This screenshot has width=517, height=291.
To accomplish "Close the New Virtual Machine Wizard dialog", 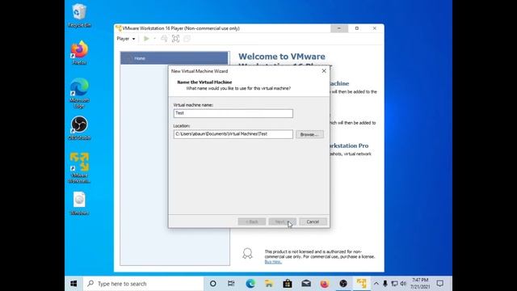I will (324, 71).
